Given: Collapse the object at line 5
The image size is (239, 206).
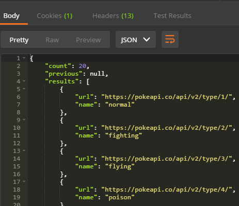Looking at the screenshot, I should (x=24, y=89).
